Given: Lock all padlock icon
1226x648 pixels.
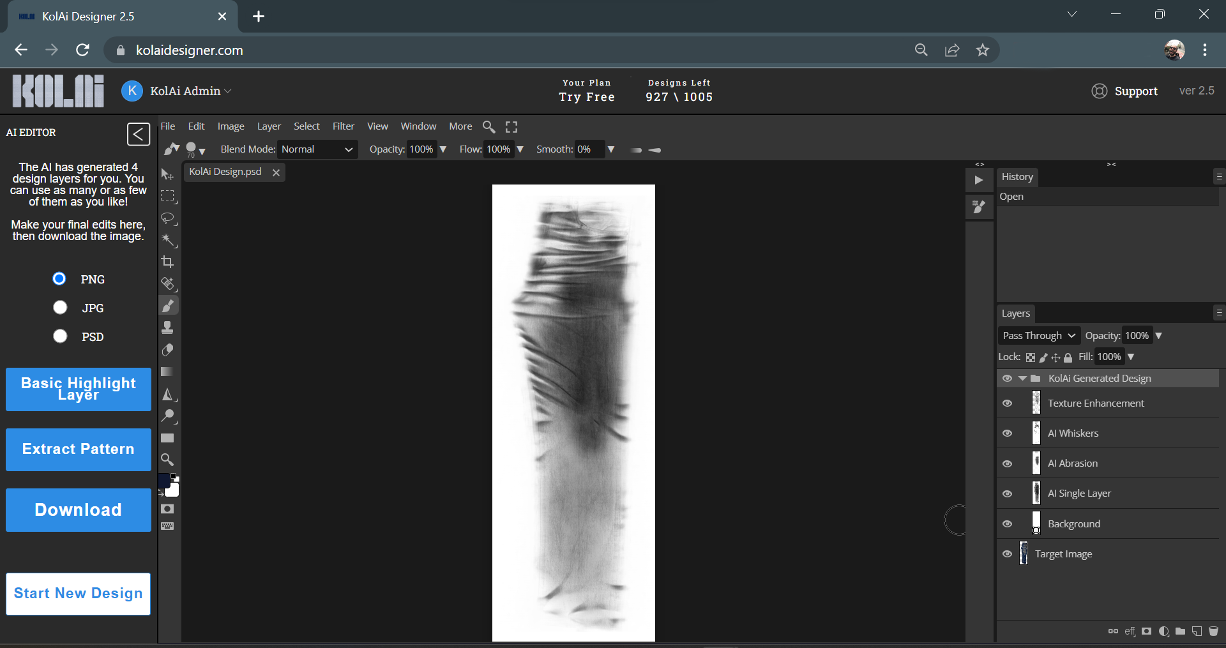Looking at the screenshot, I should pyautogui.click(x=1068, y=358).
